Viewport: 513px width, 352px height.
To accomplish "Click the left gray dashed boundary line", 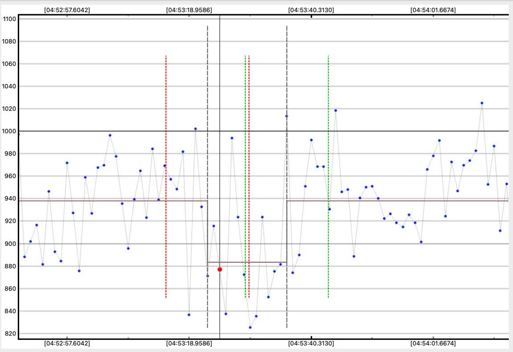I will tap(208, 177).
